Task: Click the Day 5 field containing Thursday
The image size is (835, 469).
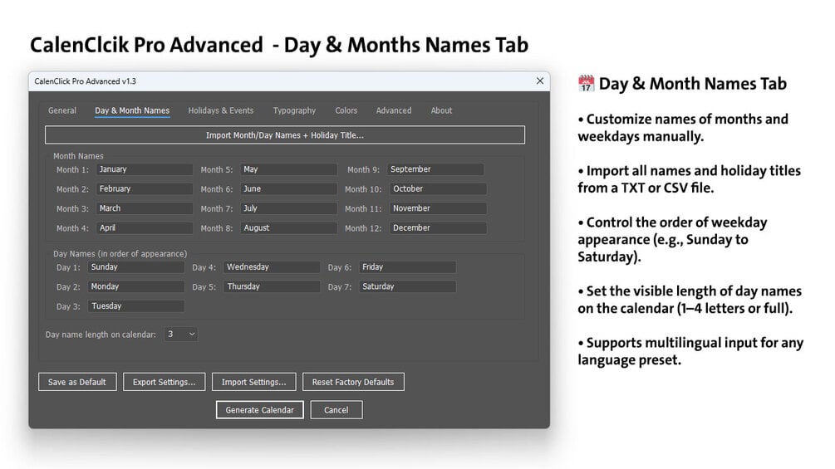Action: pyautogui.click(x=273, y=286)
